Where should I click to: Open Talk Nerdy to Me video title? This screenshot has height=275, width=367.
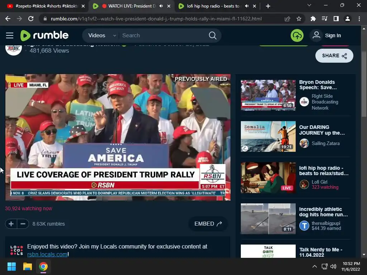pyautogui.click(x=321, y=252)
